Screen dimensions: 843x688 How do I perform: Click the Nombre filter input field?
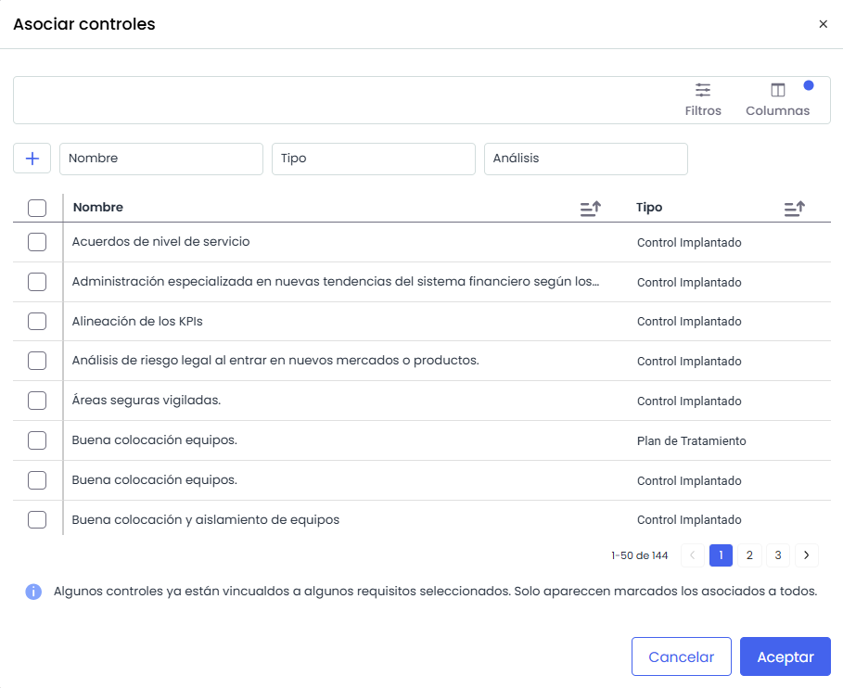click(161, 159)
